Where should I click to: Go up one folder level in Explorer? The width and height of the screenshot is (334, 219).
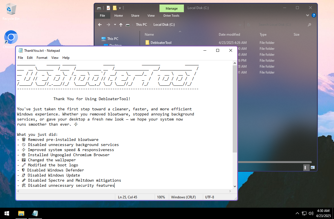click(121, 25)
